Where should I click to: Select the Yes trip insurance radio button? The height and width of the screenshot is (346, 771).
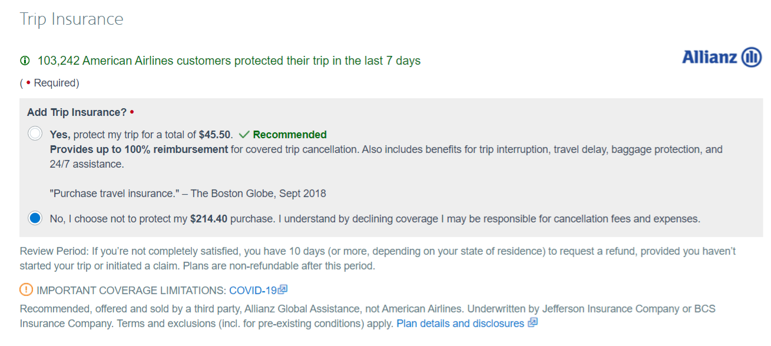35,134
